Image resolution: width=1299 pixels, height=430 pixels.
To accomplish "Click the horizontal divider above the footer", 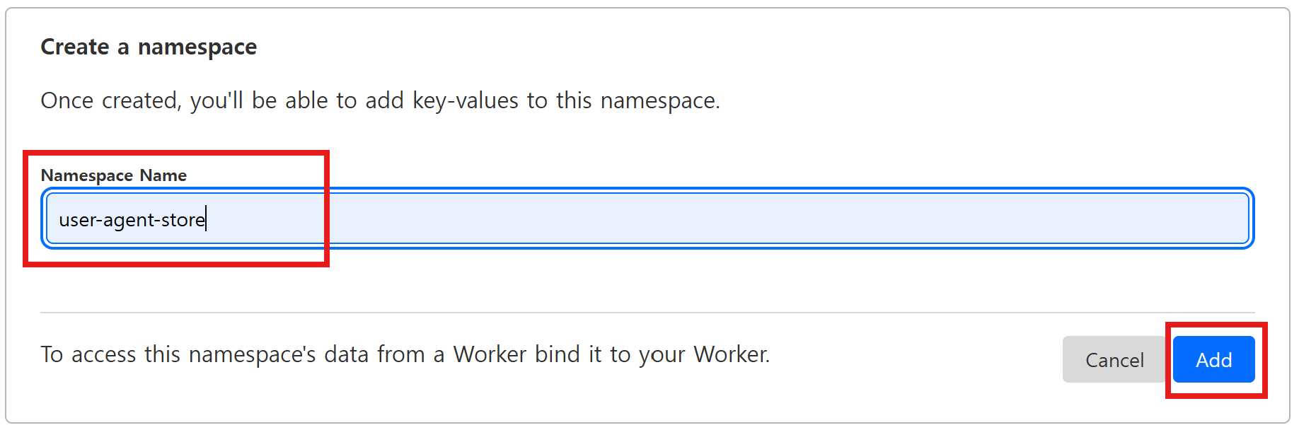I will pos(647,313).
